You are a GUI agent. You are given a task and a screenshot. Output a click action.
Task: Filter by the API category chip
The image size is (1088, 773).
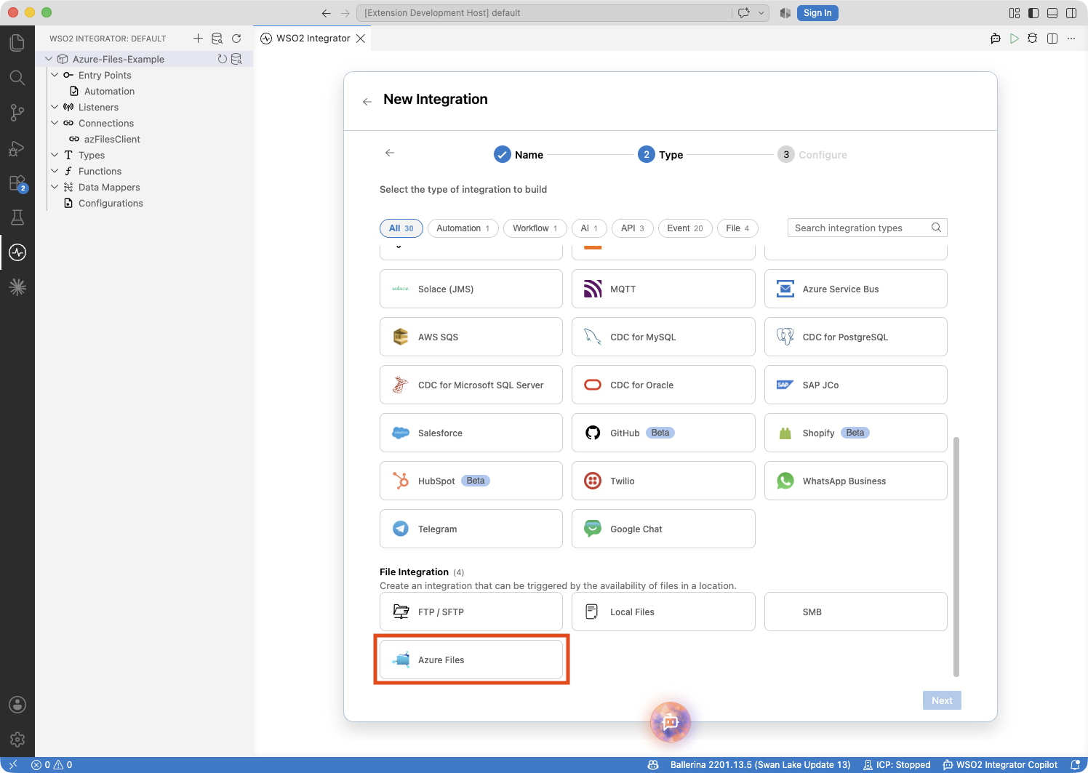click(x=633, y=228)
